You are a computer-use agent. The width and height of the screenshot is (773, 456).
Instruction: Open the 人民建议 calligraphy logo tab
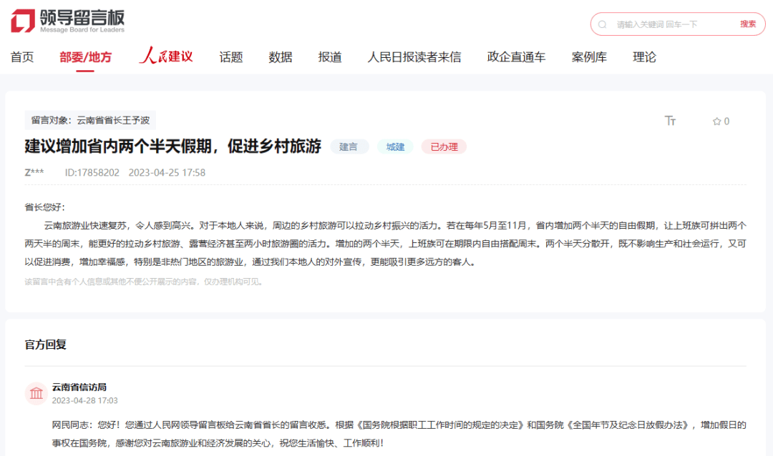(x=165, y=56)
